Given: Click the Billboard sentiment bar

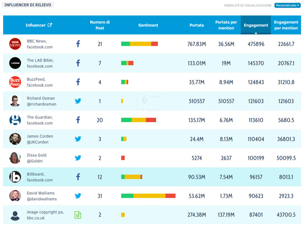Looking at the screenshot, I should 131,177.
